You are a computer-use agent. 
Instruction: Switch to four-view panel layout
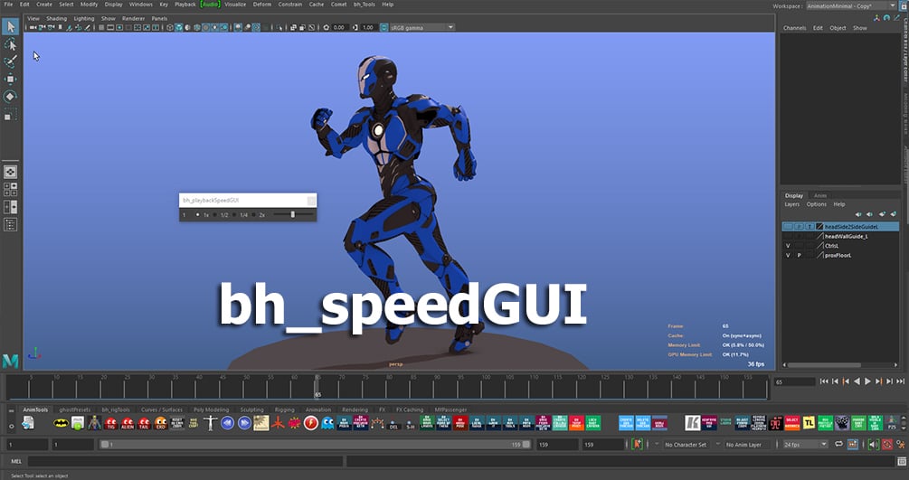pyautogui.click(x=11, y=190)
